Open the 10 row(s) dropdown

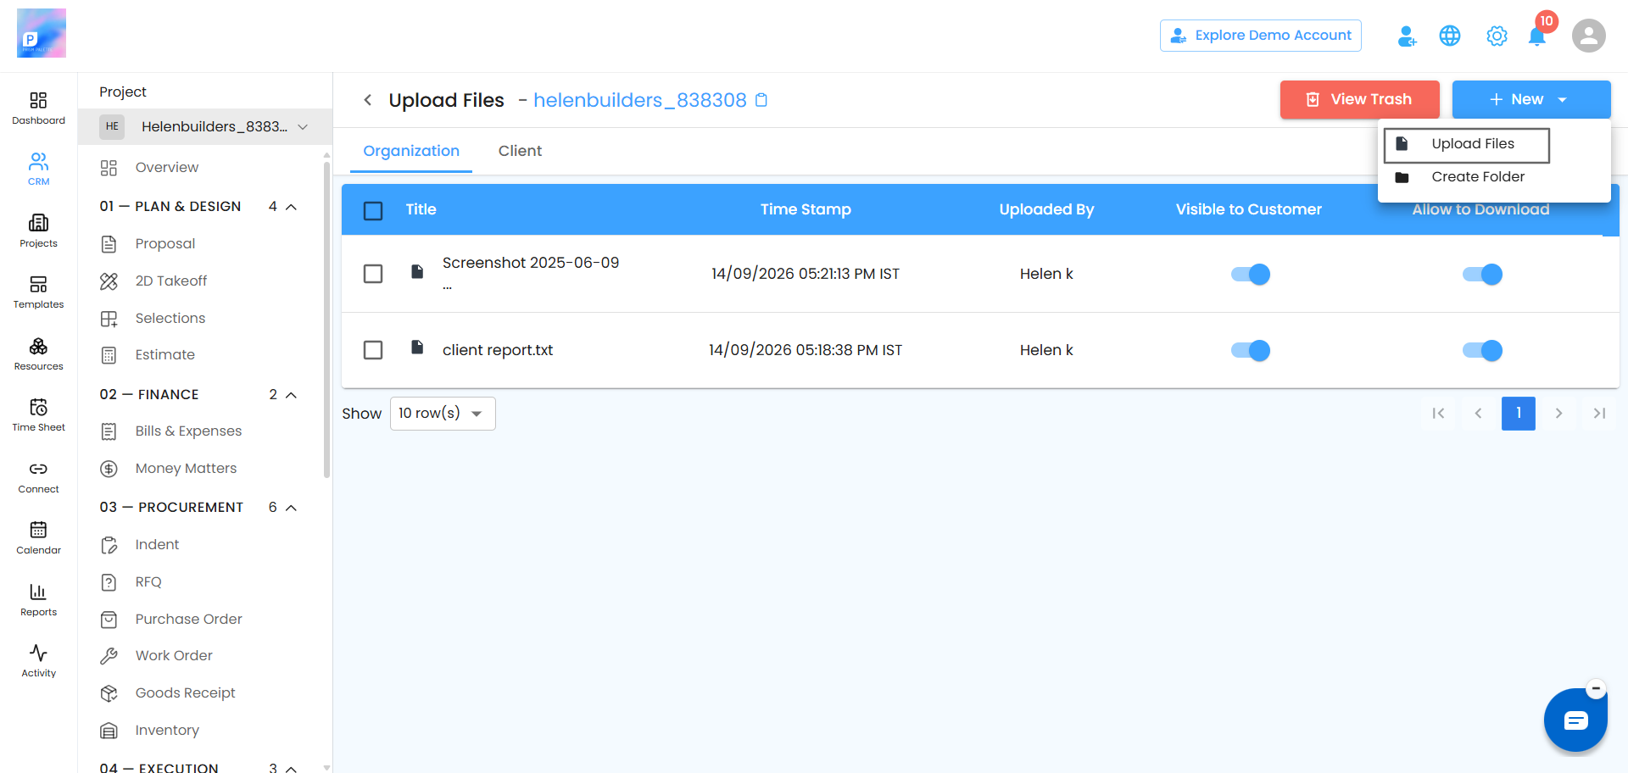click(443, 414)
